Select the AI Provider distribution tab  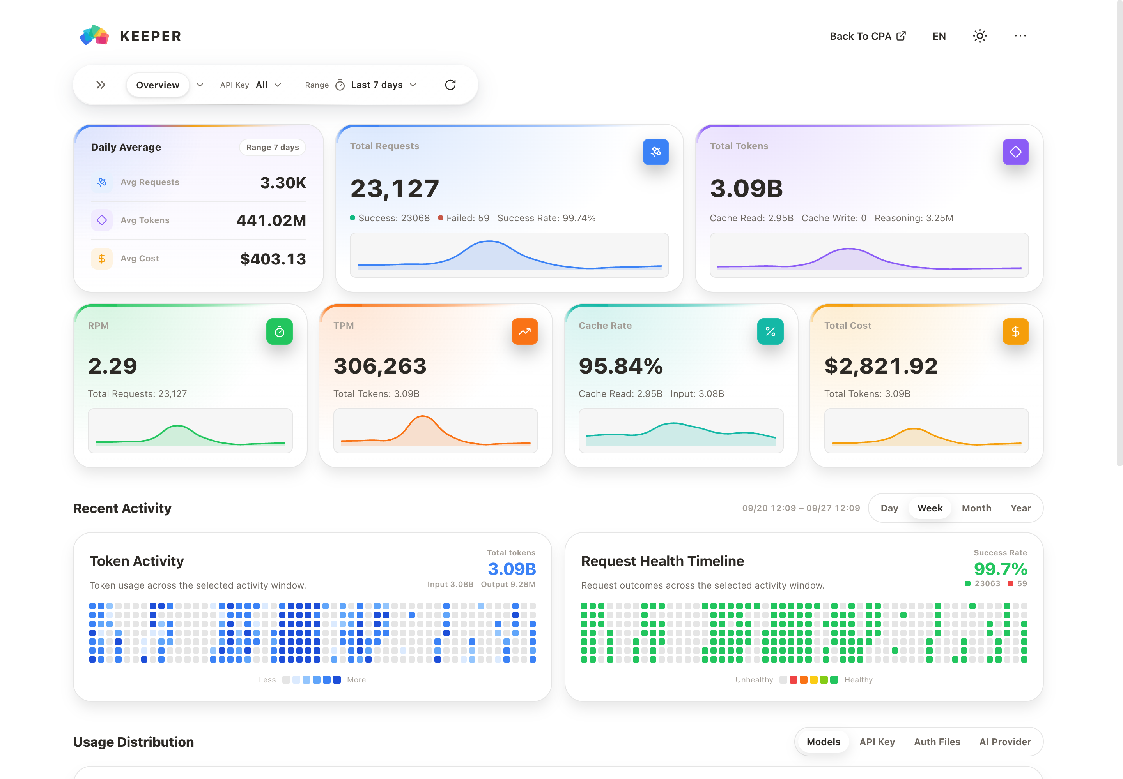click(x=1005, y=742)
